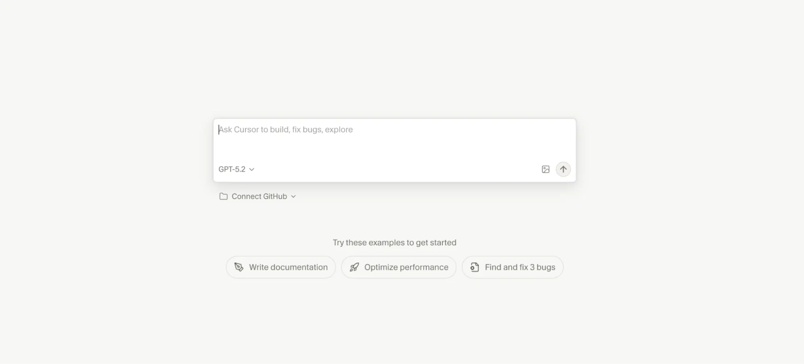Click the 'Write documentation' label text

tap(288, 267)
